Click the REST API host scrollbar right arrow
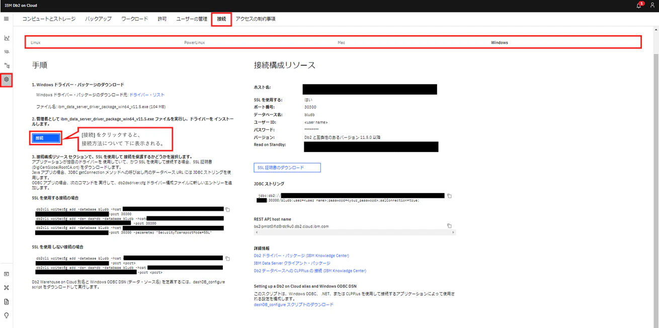 point(453,232)
